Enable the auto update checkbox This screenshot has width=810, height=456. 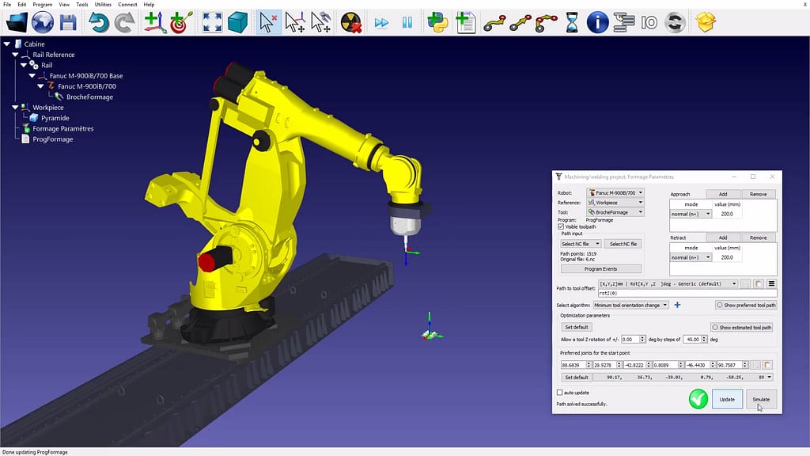(x=561, y=393)
